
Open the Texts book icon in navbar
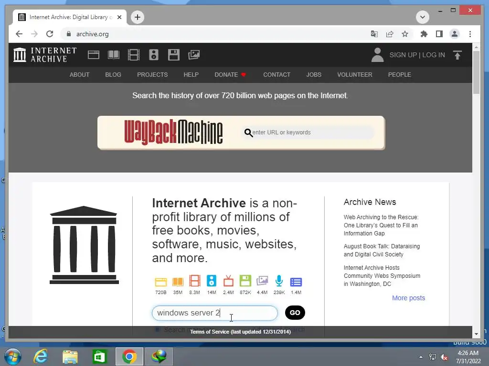[x=114, y=55]
